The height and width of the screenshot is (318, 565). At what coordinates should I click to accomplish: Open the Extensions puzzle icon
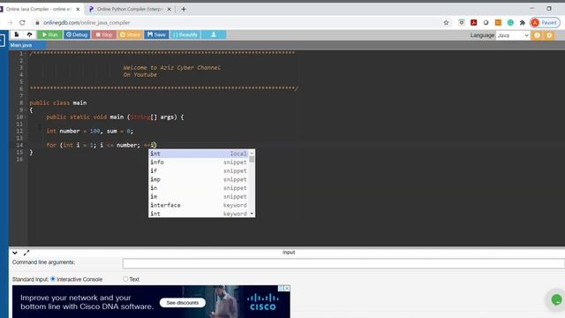[523, 23]
